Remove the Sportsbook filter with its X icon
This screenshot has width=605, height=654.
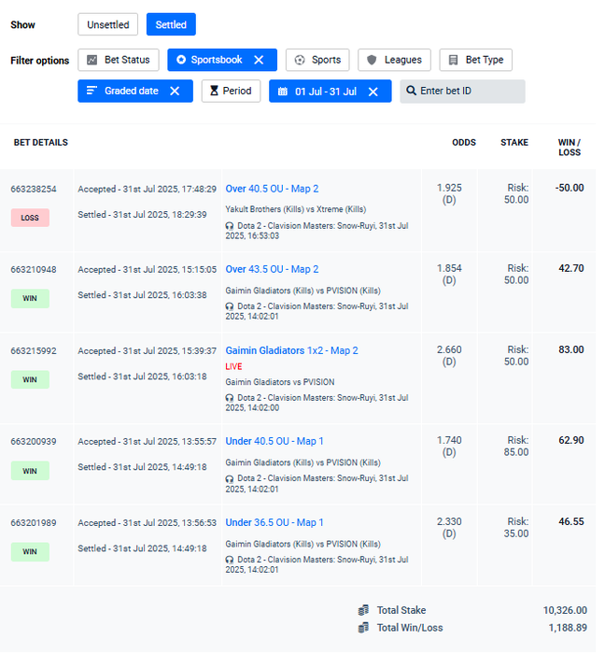[259, 60]
